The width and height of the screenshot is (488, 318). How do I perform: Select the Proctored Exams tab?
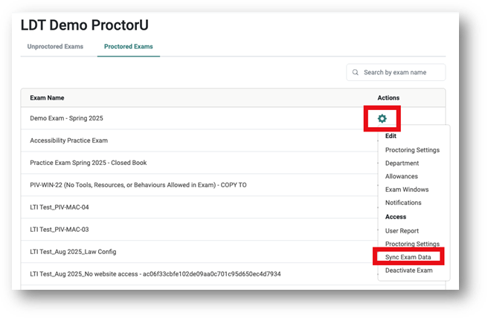point(128,47)
